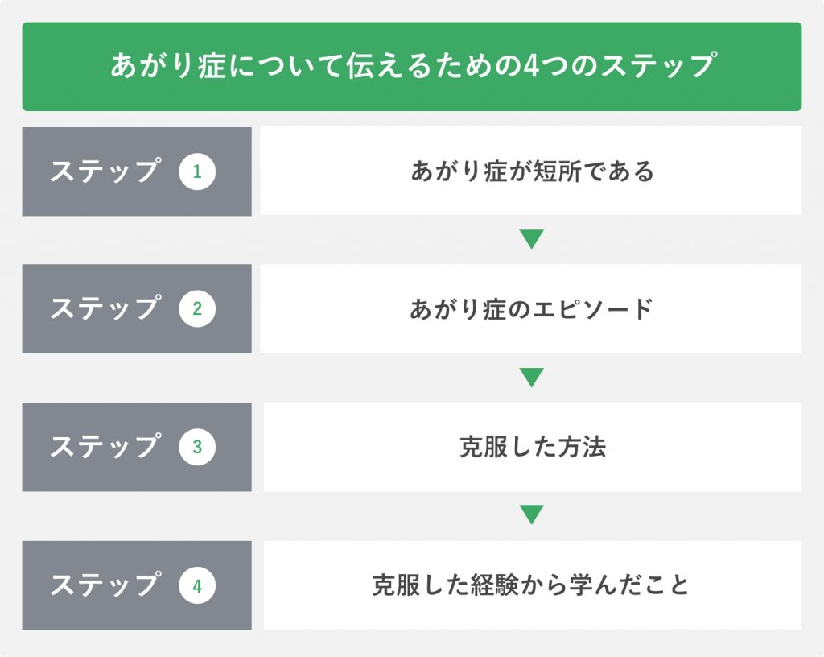Click the green arrow below 克服した方法
The image size is (824, 657).
click(531, 514)
